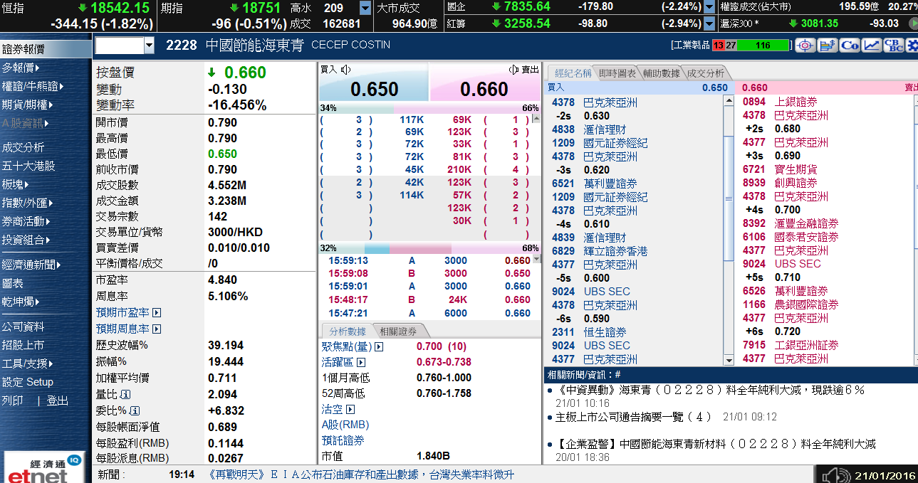This screenshot has height=483, width=918.
Task: Expand the 指數/外匯 sidebar menu
Action: [28, 203]
